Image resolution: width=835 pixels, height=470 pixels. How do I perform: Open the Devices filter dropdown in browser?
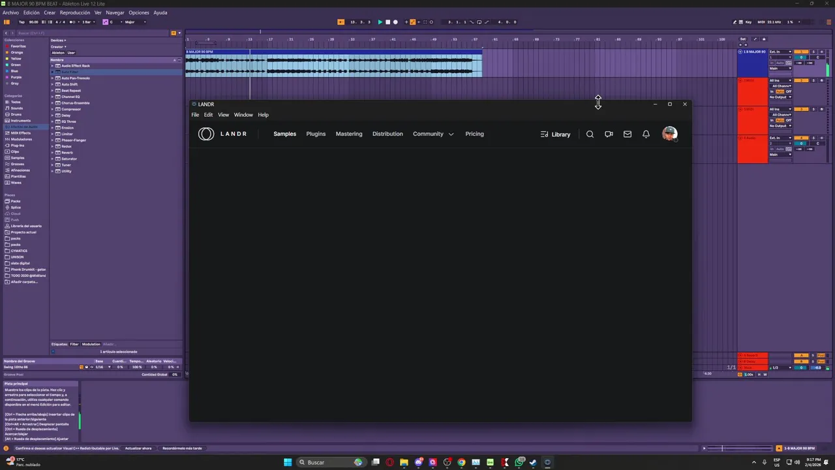coord(59,40)
